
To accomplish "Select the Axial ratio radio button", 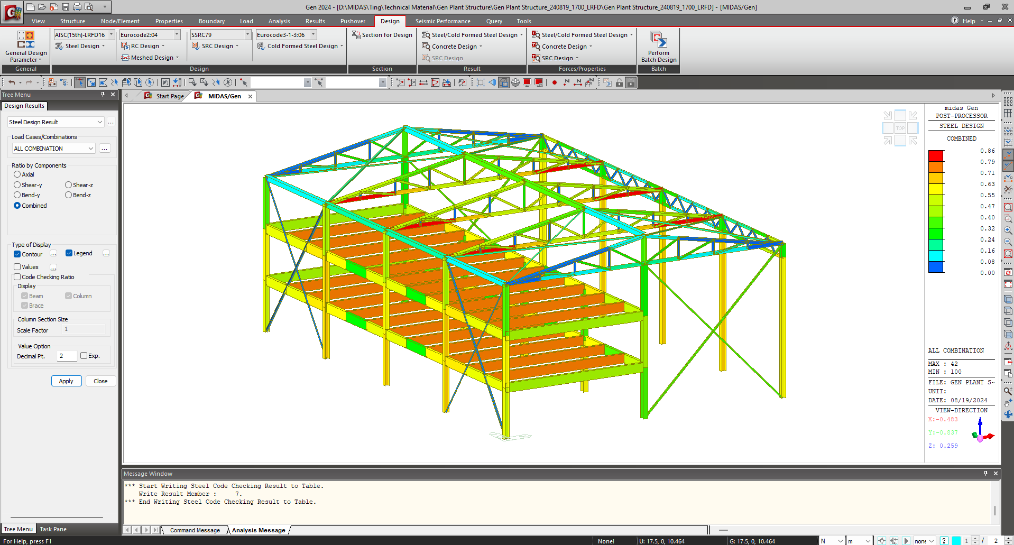I will [x=16, y=174].
